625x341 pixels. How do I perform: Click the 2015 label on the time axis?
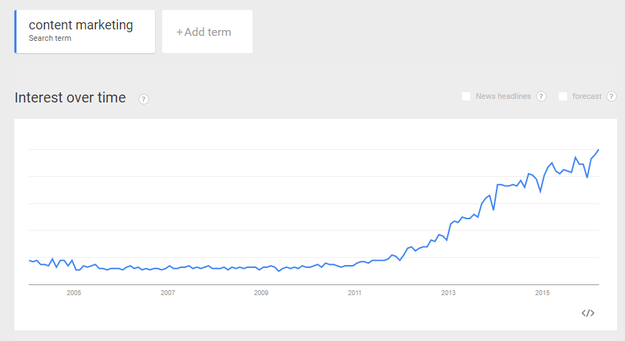[x=542, y=293]
